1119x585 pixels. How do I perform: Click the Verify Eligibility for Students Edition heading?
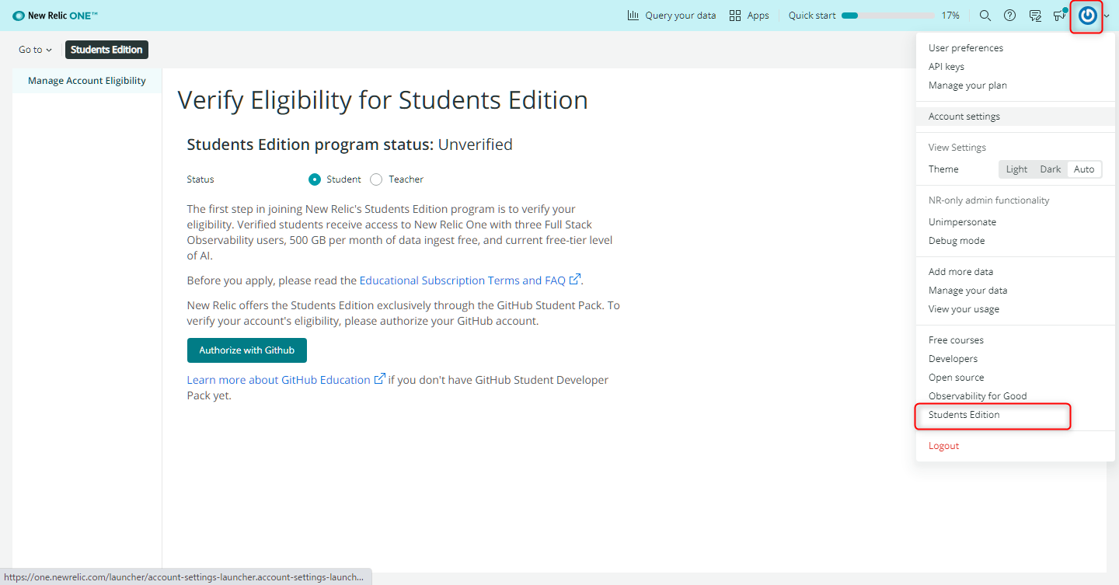click(382, 100)
